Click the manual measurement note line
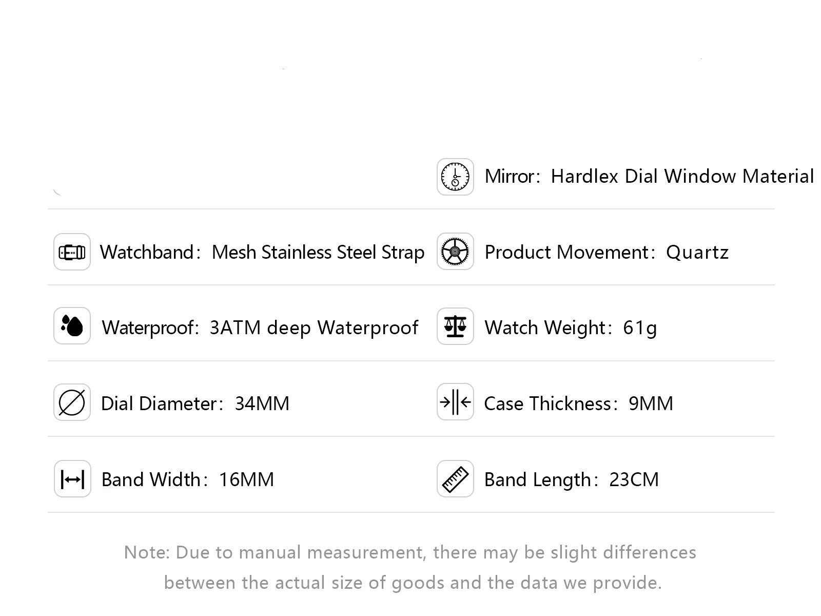The image size is (821, 616). pyautogui.click(x=410, y=552)
